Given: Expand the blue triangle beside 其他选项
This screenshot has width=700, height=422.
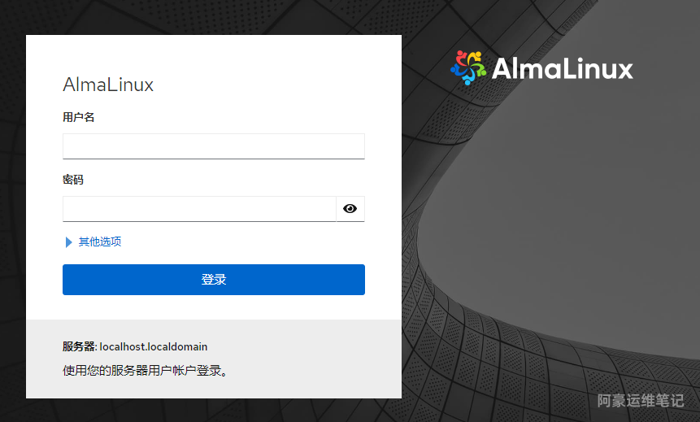Looking at the screenshot, I should coord(69,242).
